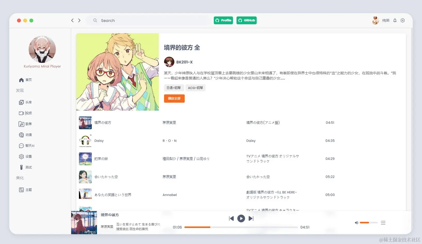The image size is (422, 244).
Task: Open the ACG>钢琴 tag filter
Action: point(195,88)
